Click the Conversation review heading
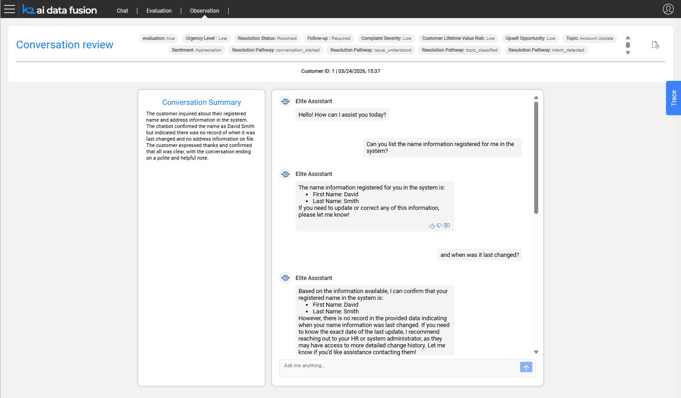 [x=65, y=45]
